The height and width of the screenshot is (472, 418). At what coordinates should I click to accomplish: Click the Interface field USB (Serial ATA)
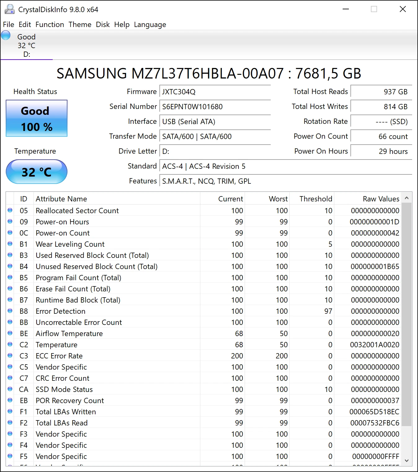point(215,121)
